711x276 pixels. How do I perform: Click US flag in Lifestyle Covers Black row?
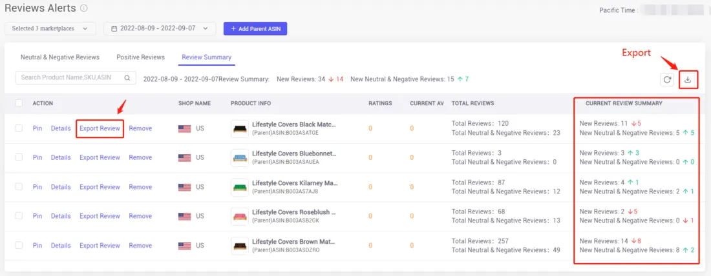coord(185,128)
